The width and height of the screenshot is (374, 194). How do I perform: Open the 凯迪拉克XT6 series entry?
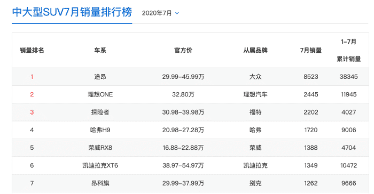(x=100, y=165)
